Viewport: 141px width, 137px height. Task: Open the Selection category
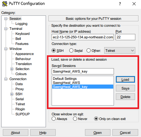click(x=22, y=69)
